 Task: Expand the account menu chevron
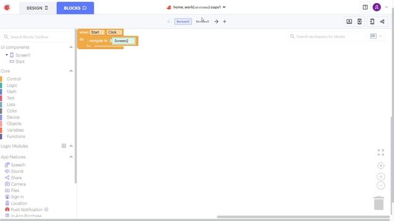click(x=387, y=7)
